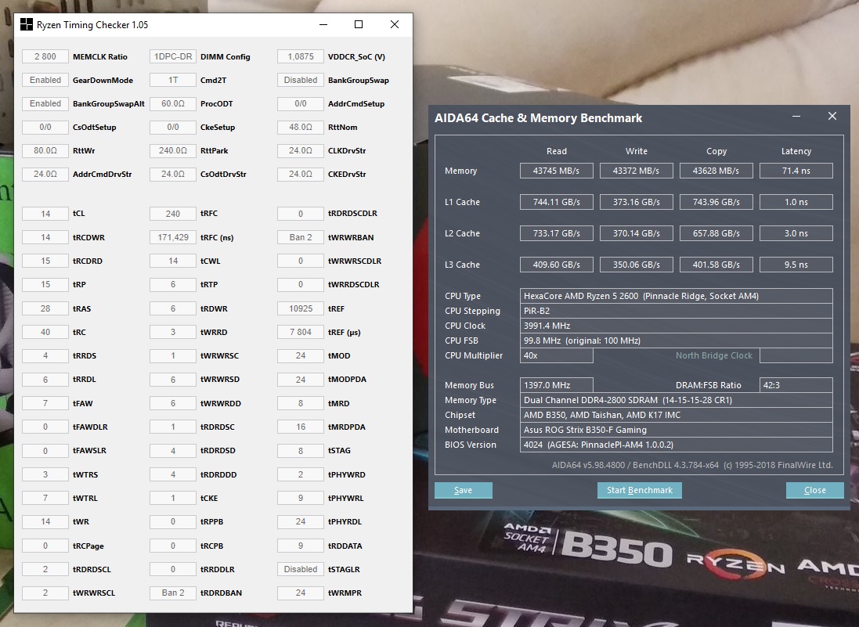Click the VDDCR_SoC voltage value field
The image size is (859, 627).
coord(301,56)
